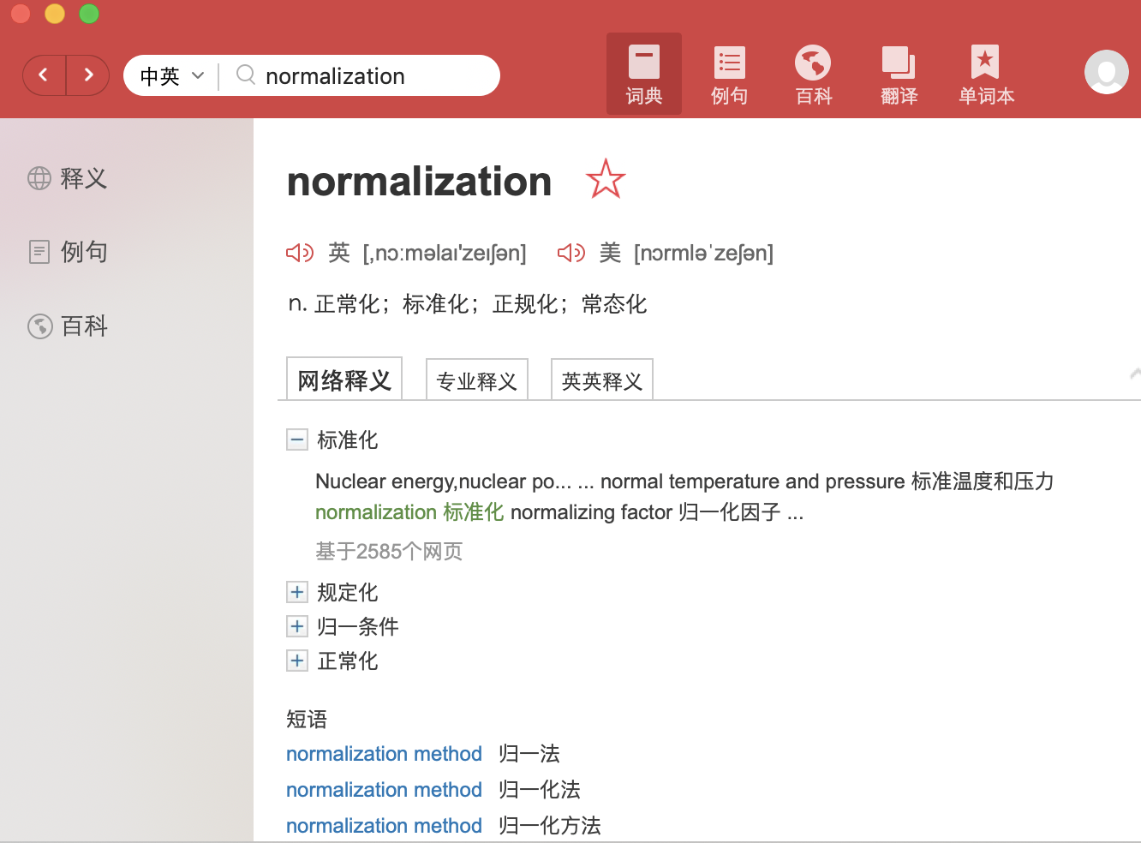Select 例句 in the left sidebar
The width and height of the screenshot is (1141, 843).
point(68,252)
